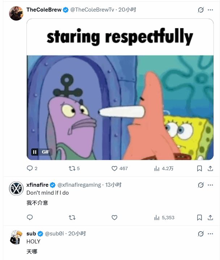Repost TheColeBrew's staring respectfully tweet
This screenshot has height=260, width=220.
click(72, 168)
